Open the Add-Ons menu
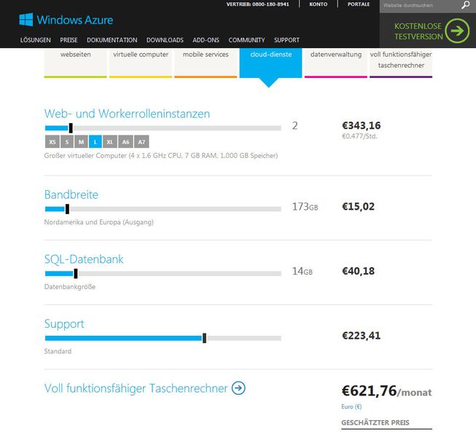476x437 pixels. click(x=206, y=40)
